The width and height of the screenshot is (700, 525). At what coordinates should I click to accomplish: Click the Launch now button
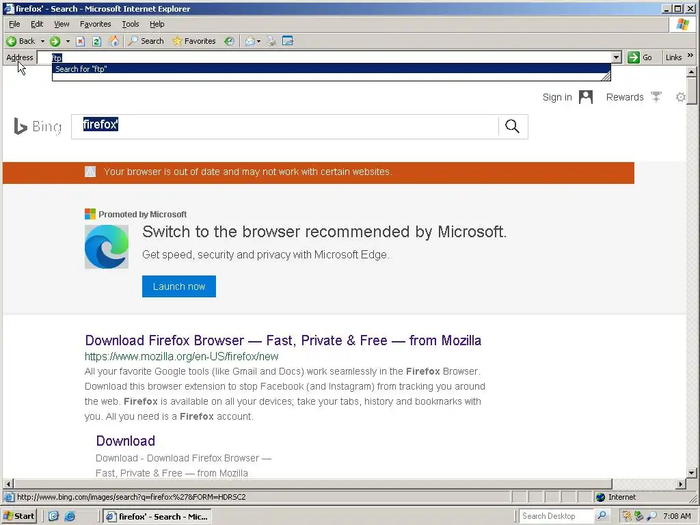tap(179, 286)
